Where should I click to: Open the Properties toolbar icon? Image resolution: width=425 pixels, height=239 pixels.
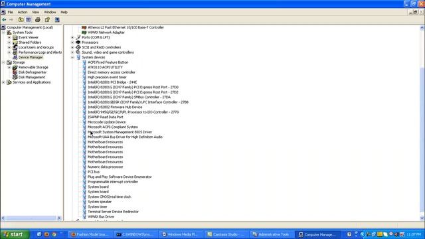[x=47, y=19]
